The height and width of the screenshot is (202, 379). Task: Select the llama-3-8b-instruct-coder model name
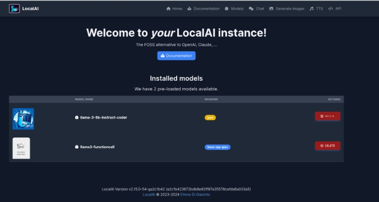click(x=104, y=118)
